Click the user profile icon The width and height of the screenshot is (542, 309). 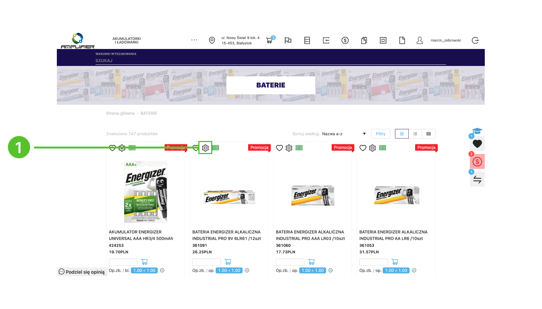[420, 40]
